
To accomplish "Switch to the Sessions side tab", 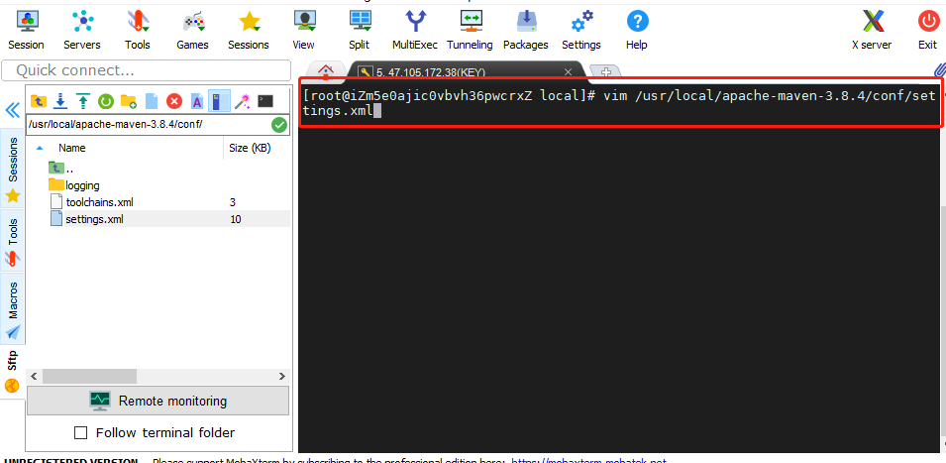I will pyautogui.click(x=13, y=168).
